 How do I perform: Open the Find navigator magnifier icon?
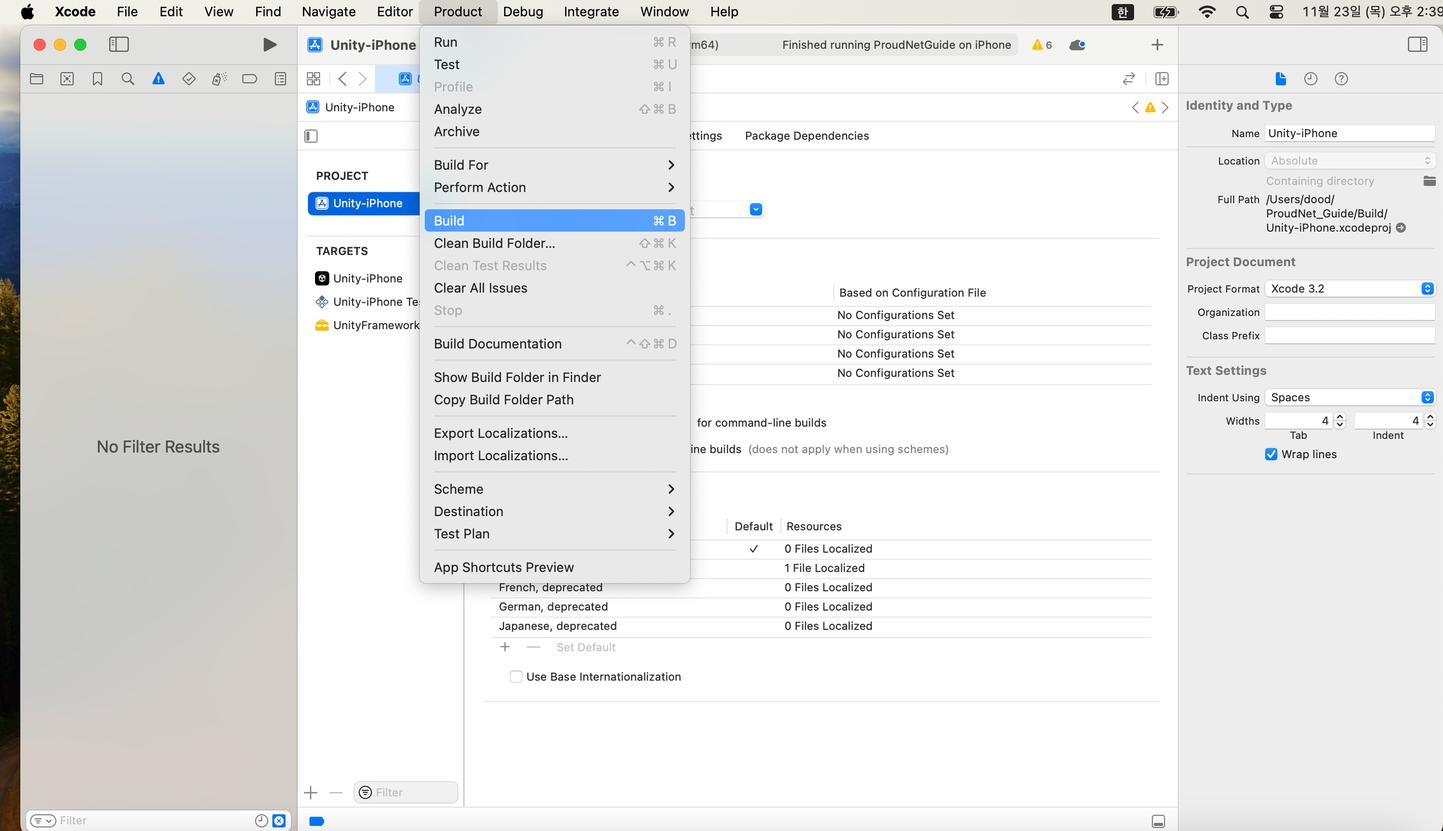tap(128, 79)
